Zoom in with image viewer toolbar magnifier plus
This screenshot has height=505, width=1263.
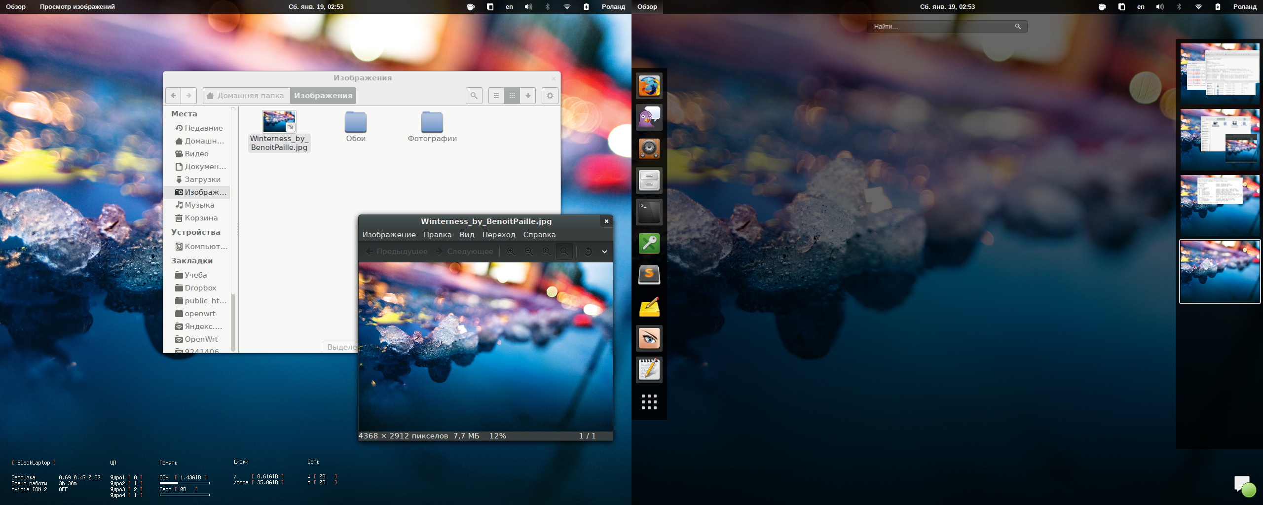[x=511, y=252]
